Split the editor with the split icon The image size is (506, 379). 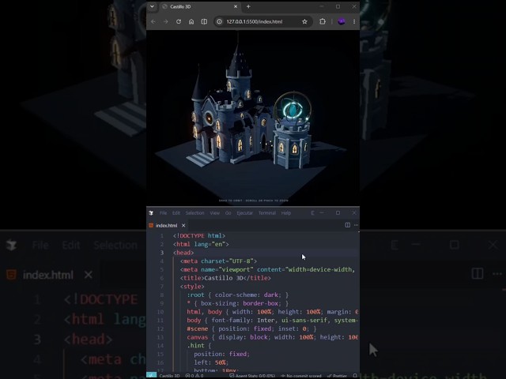[348, 225]
